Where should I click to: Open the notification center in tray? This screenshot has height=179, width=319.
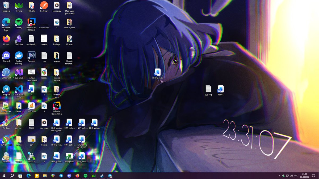[x=314, y=176]
